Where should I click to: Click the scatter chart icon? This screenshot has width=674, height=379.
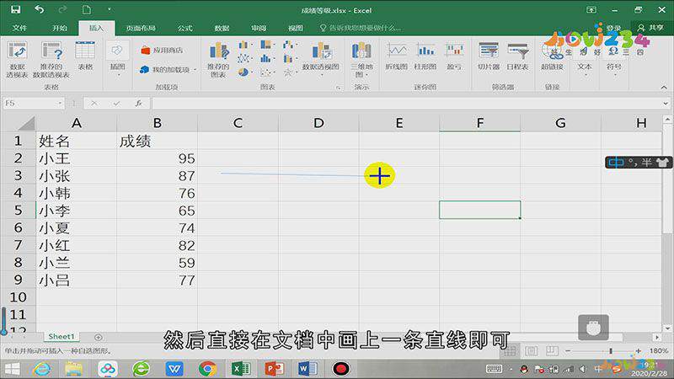point(267,72)
